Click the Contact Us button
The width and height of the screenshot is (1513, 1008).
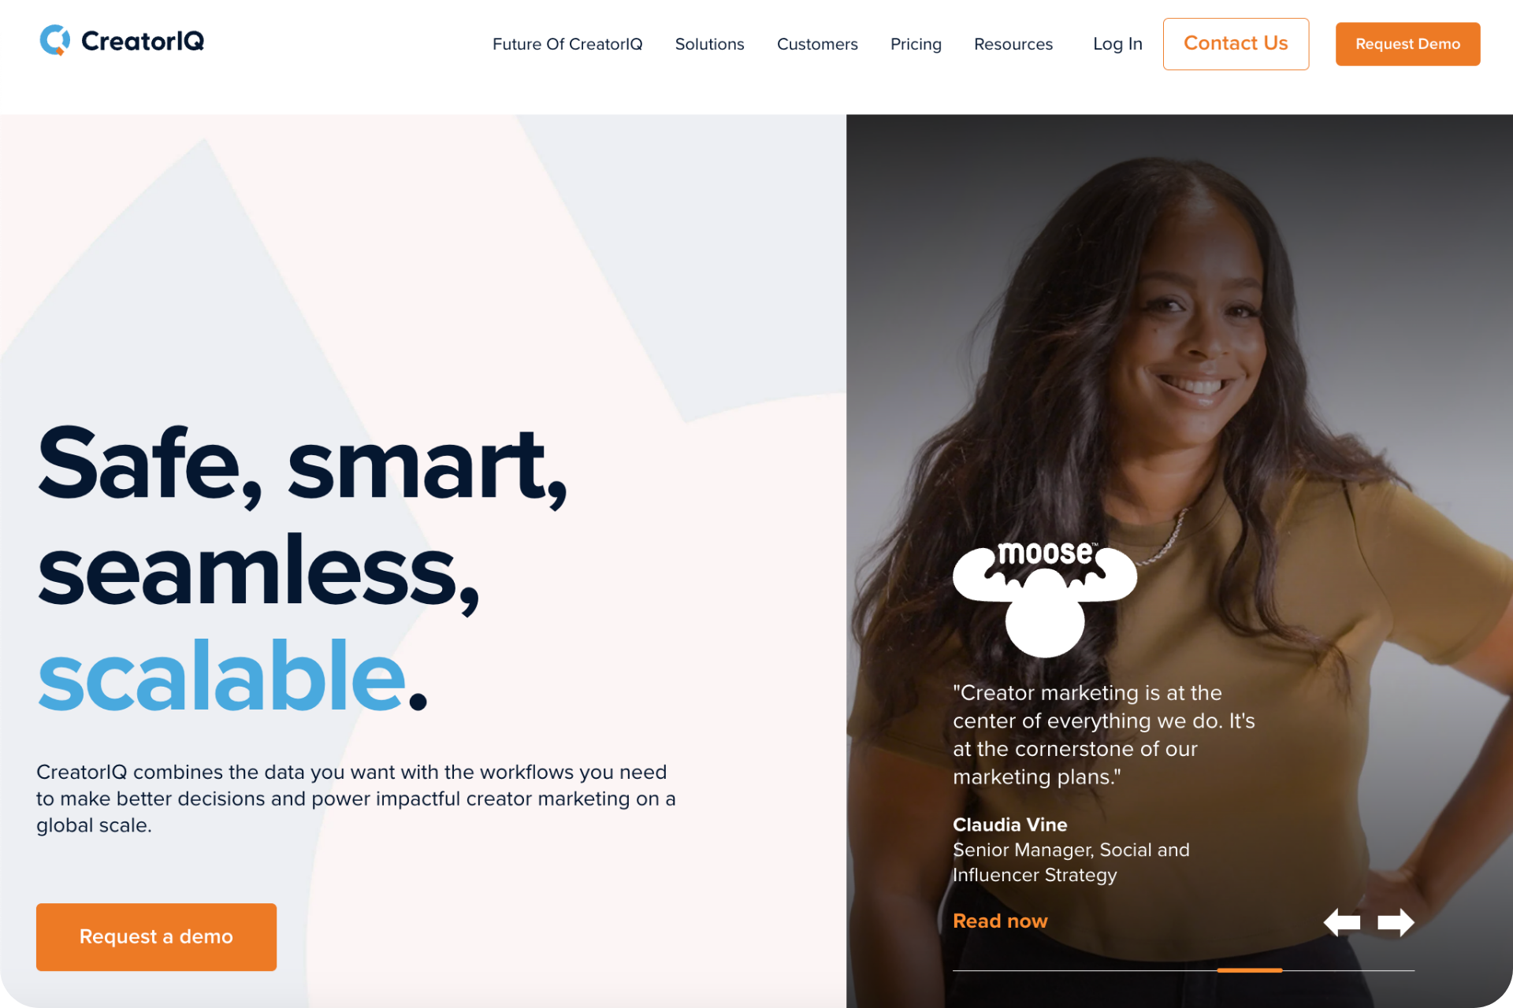pyautogui.click(x=1236, y=44)
